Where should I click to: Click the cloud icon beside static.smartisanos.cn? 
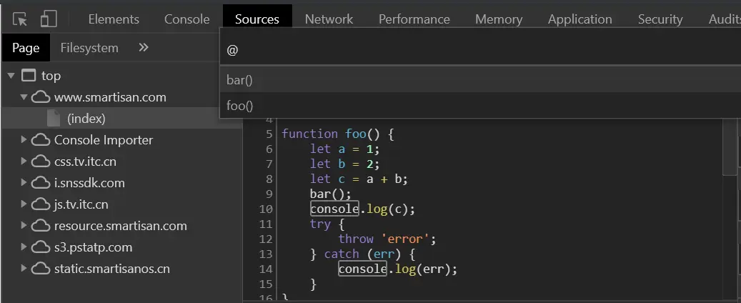41,269
